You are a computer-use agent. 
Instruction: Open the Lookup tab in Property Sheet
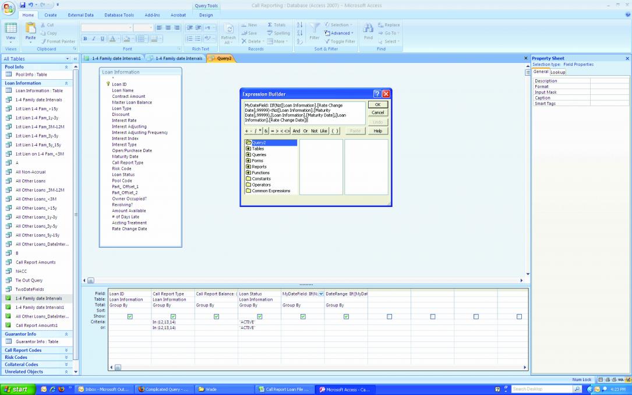coord(557,72)
